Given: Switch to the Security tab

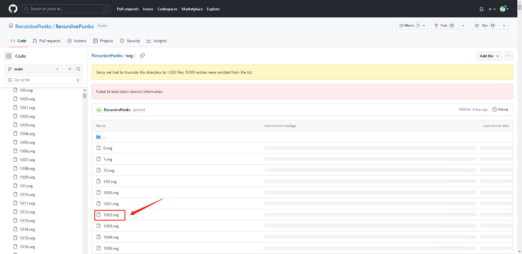Looking at the screenshot, I should tap(130, 41).
